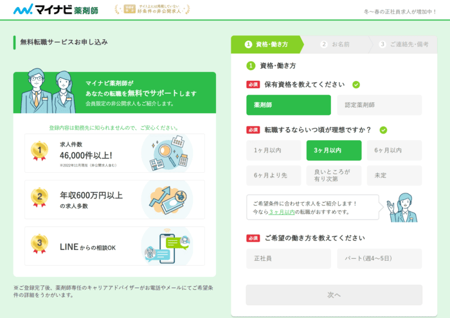Click the magnifying glass buildings illustration
Viewport: 450px width, 318px height.
click(166, 153)
